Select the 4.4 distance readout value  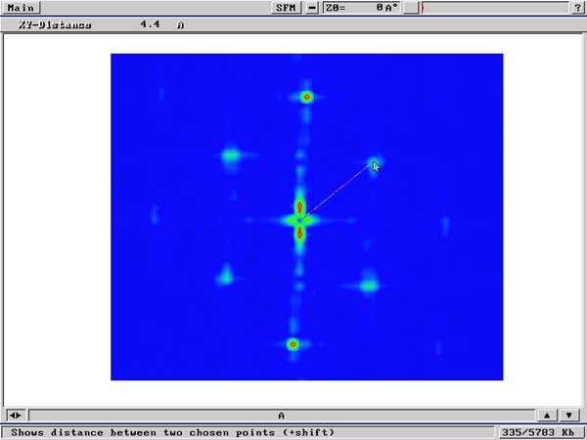[x=150, y=24]
